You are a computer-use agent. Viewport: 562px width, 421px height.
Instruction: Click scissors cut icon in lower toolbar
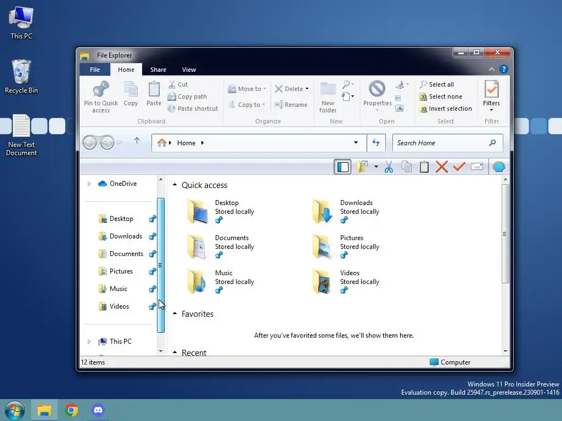click(x=389, y=167)
